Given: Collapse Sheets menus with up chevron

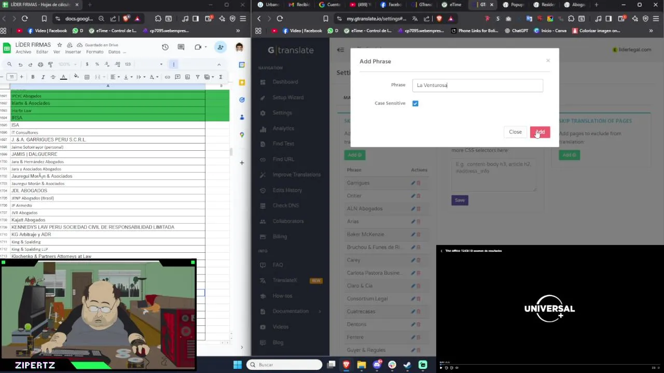Looking at the screenshot, I should click(219, 64).
